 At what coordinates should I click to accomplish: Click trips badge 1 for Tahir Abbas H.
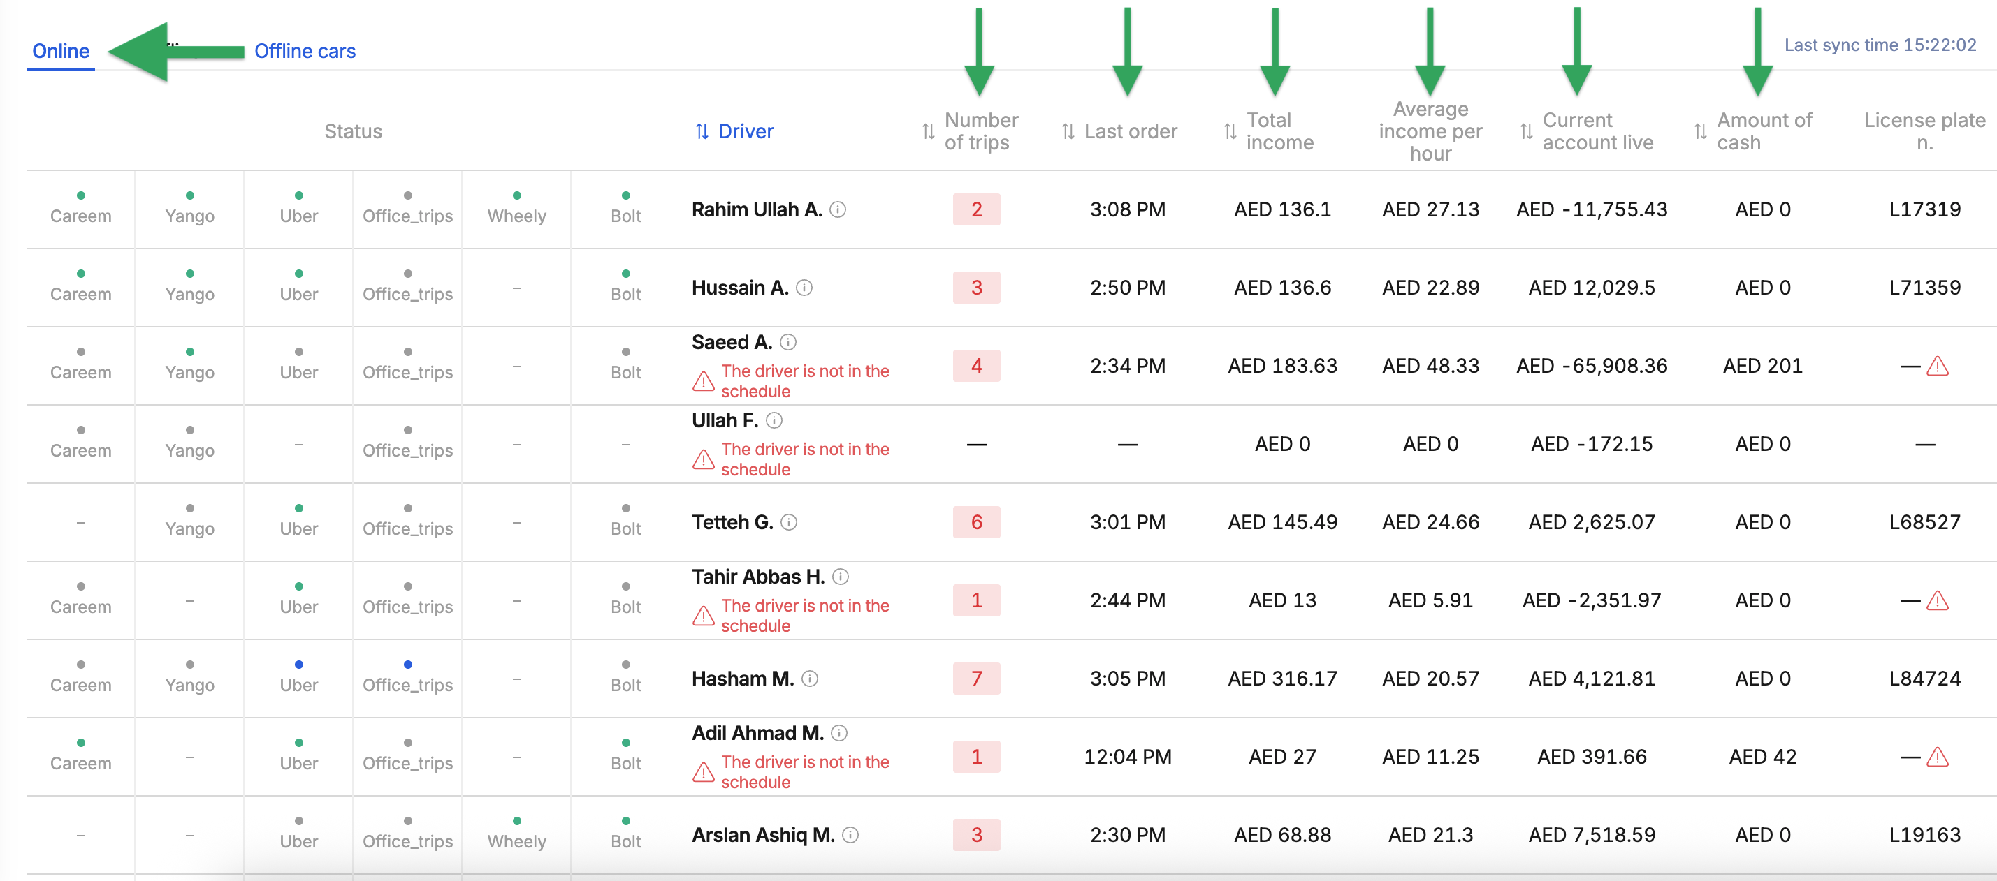click(x=977, y=600)
